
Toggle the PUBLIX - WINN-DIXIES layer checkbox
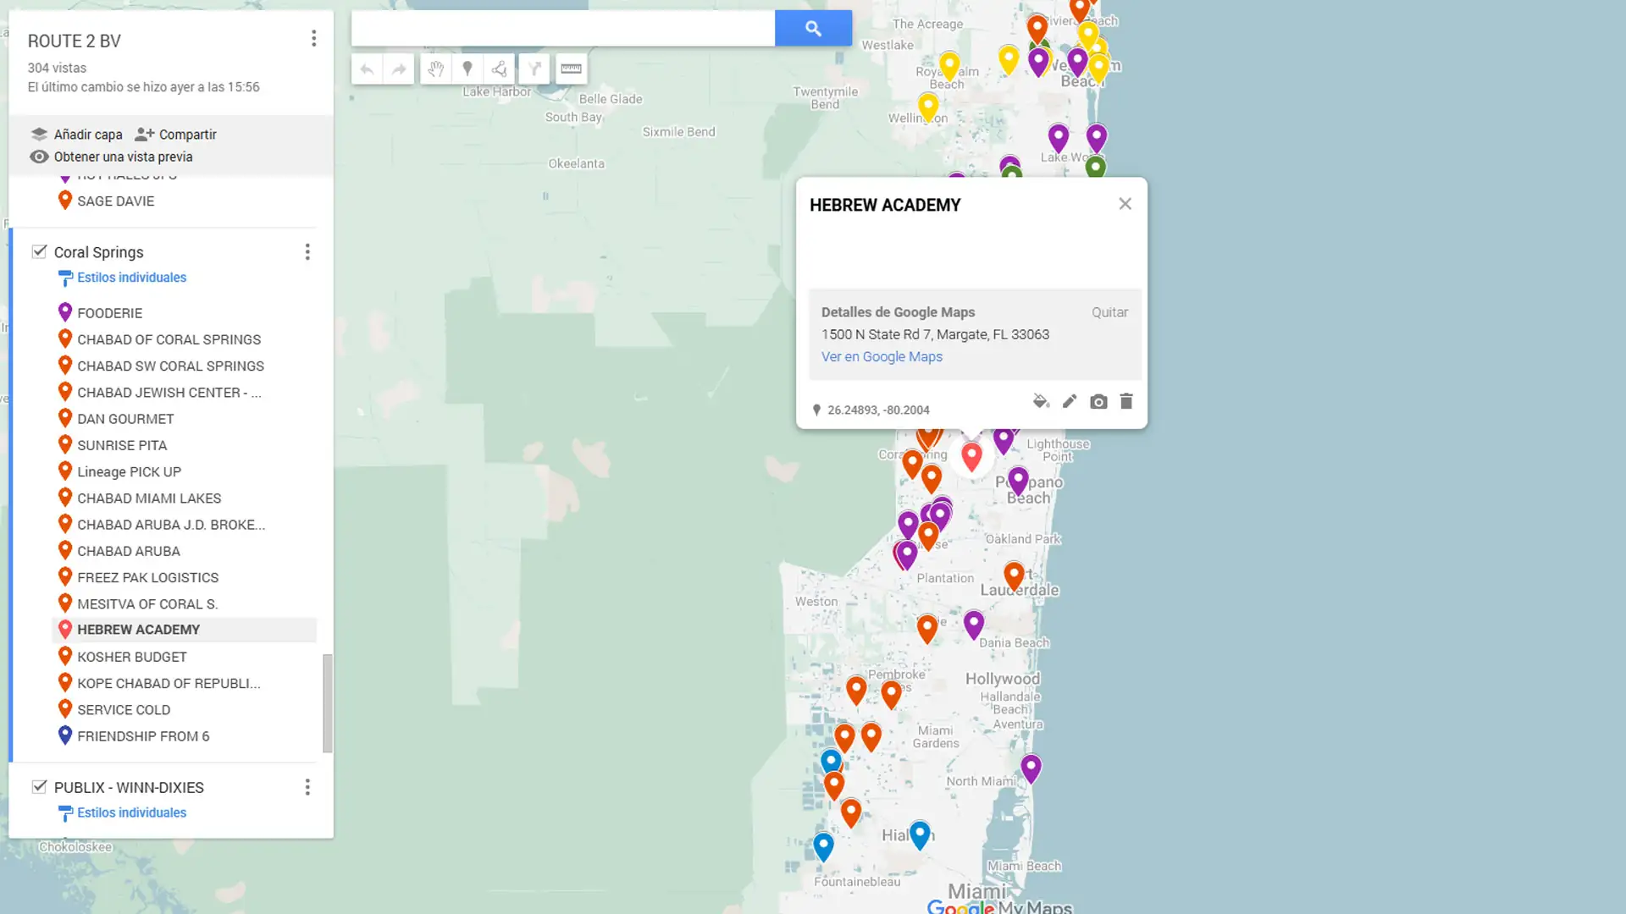(39, 787)
